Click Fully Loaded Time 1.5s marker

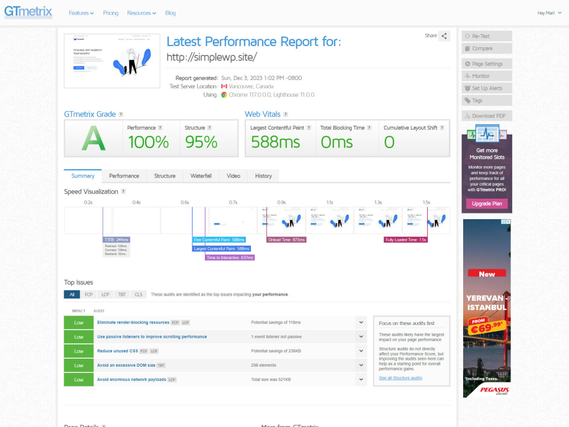point(406,240)
